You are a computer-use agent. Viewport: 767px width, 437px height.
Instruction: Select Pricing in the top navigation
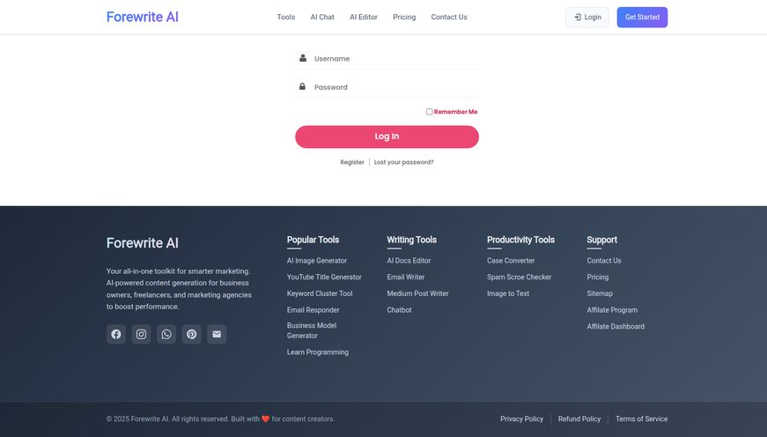pyautogui.click(x=404, y=17)
